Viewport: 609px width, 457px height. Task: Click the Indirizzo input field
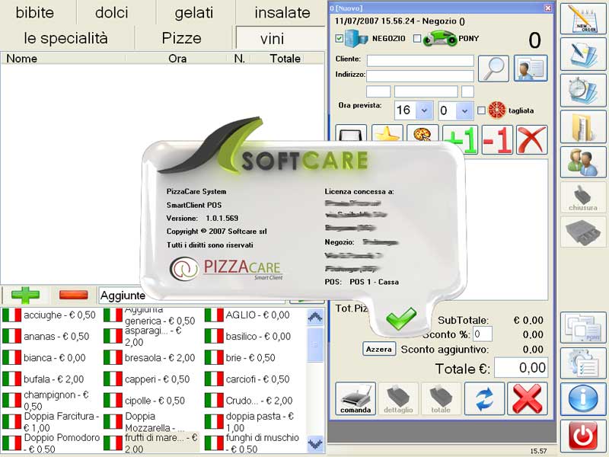420,75
